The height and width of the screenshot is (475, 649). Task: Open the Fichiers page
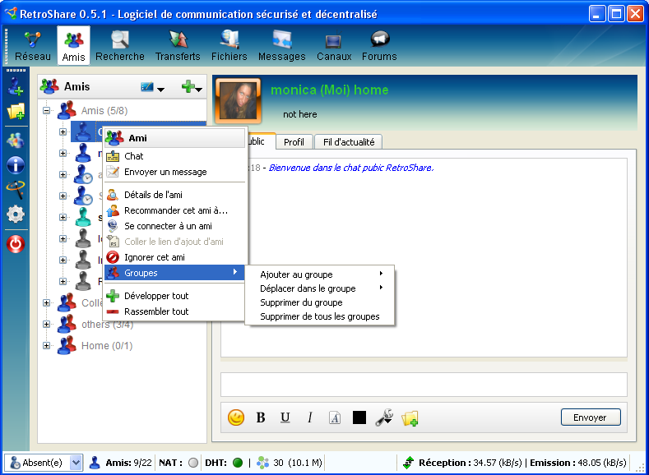[229, 46]
